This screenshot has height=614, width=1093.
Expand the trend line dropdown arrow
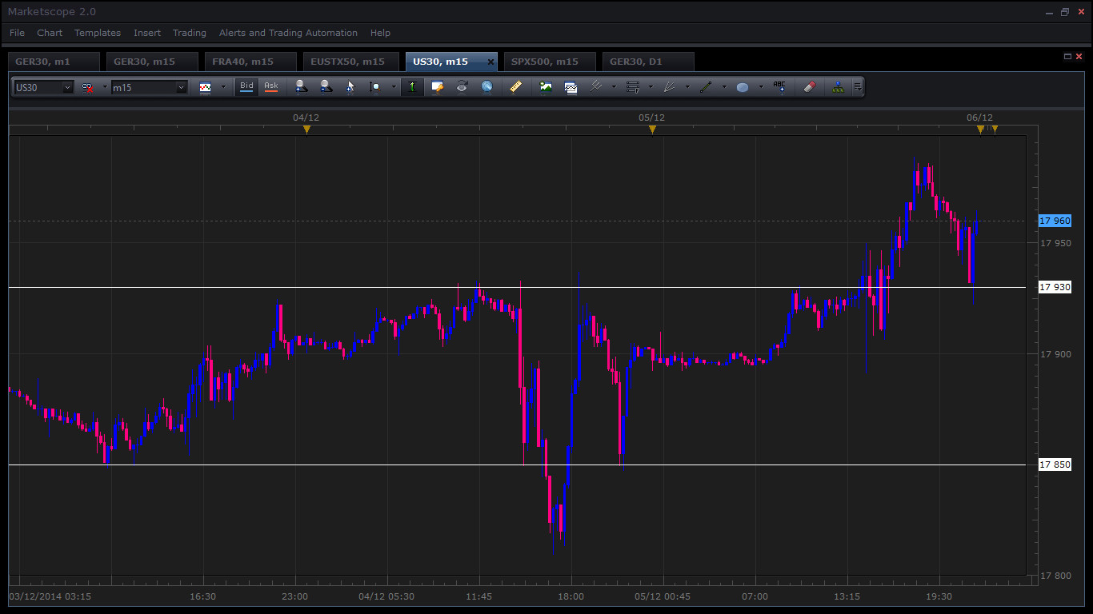pyautogui.click(x=724, y=87)
